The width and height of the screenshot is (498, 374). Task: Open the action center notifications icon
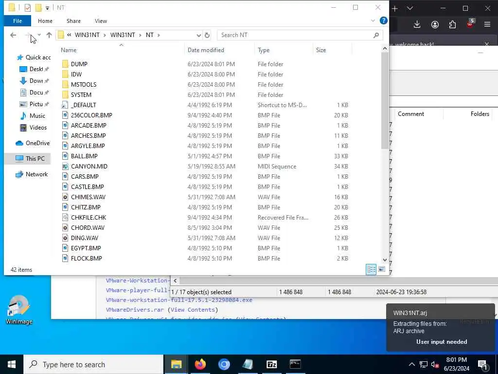point(482,365)
